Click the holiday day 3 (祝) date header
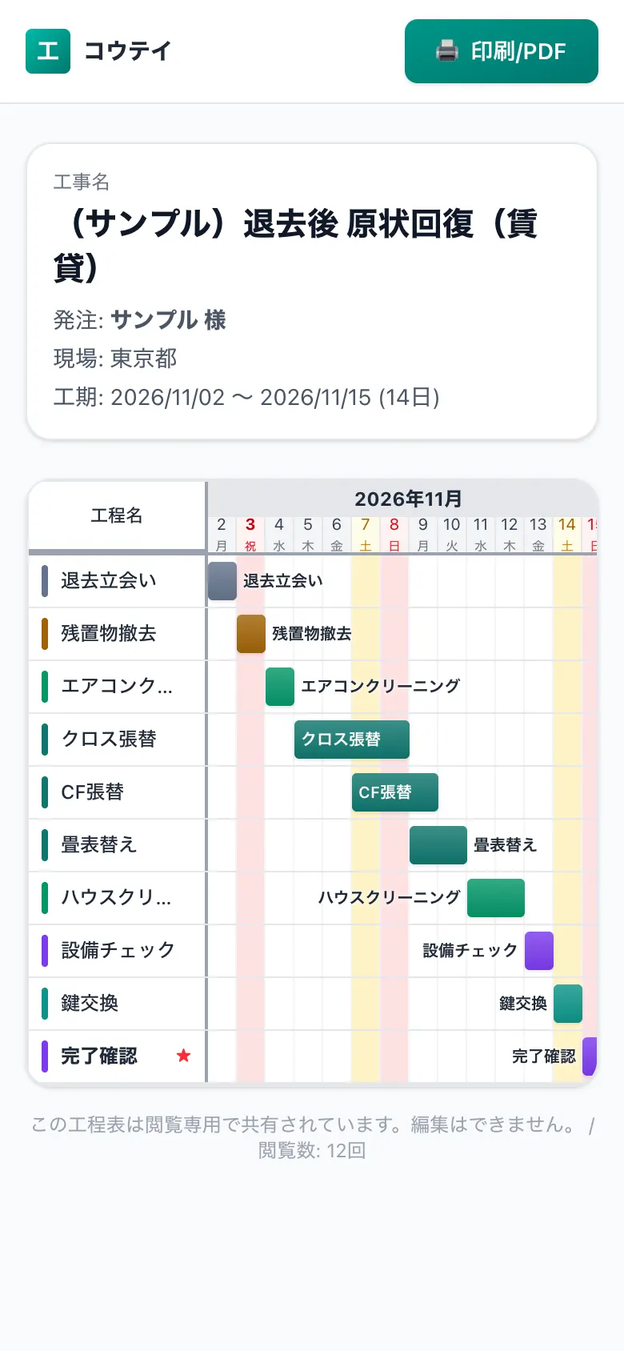 [250, 534]
